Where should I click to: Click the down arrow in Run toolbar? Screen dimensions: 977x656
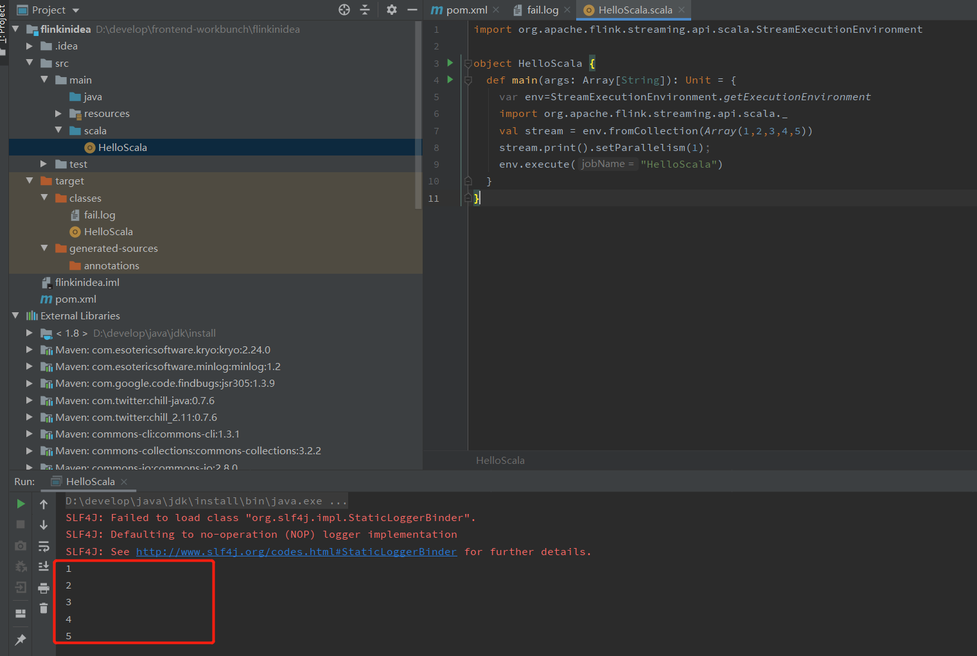point(44,525)
